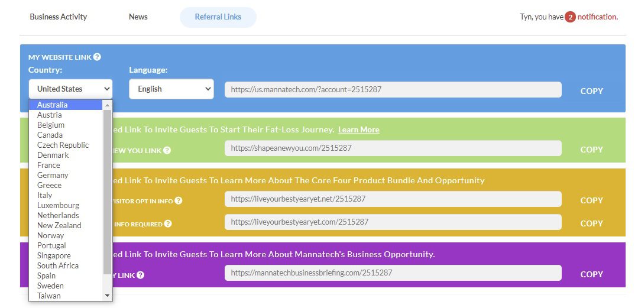Select Taiwan in the country list
Screen dimensions: 638x308
pos(66,296)
